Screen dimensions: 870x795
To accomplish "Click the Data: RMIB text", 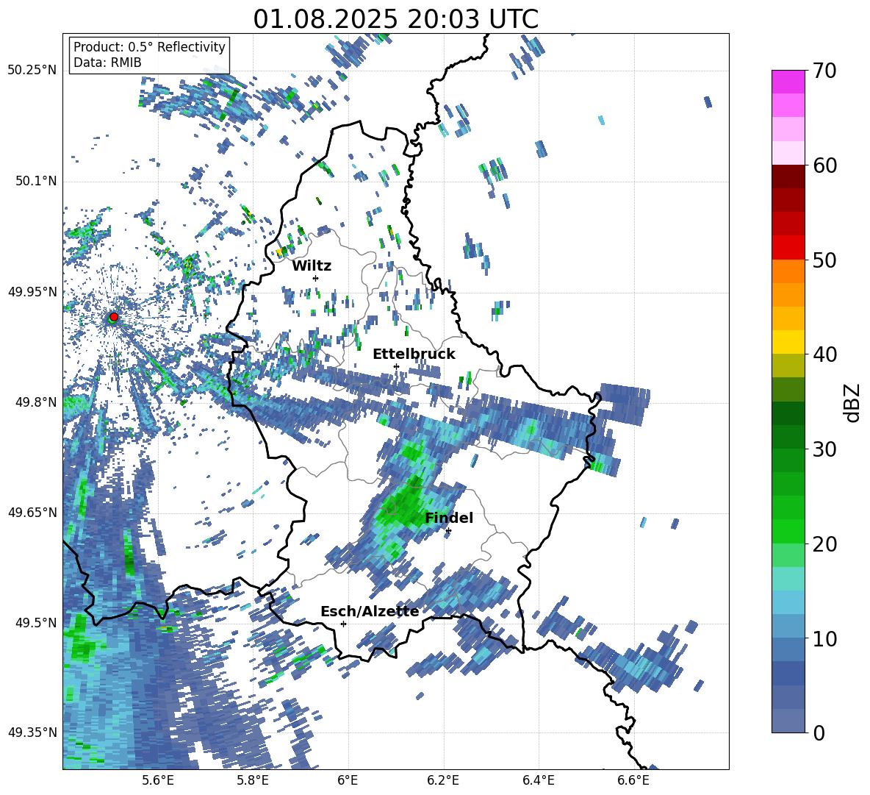I will click(x=107, y=63).
